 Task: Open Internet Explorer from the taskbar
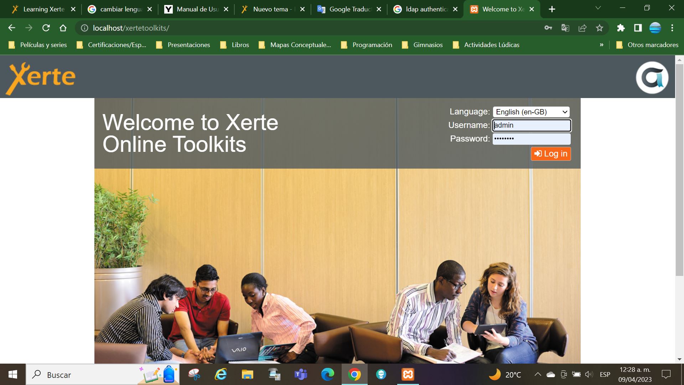point(221,375)
